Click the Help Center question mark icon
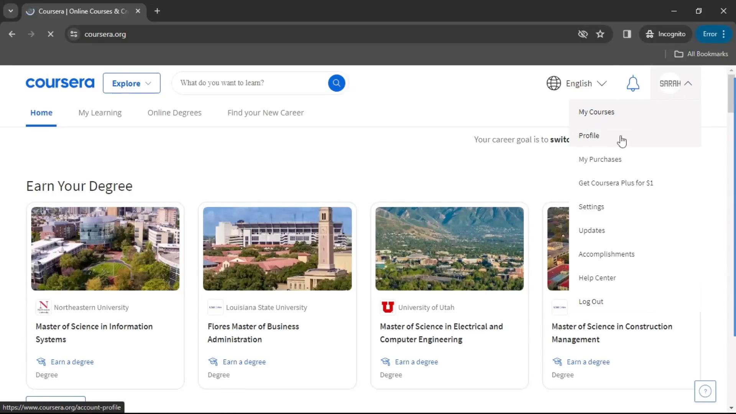 coord(706,391)
